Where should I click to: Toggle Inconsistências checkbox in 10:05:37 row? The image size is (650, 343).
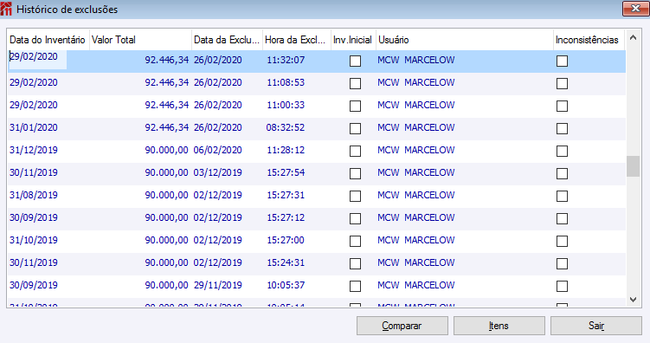562,286
